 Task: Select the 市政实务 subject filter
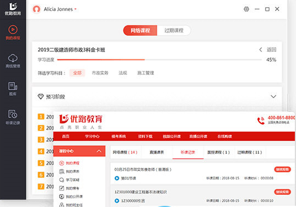click(x=100, y=73)
